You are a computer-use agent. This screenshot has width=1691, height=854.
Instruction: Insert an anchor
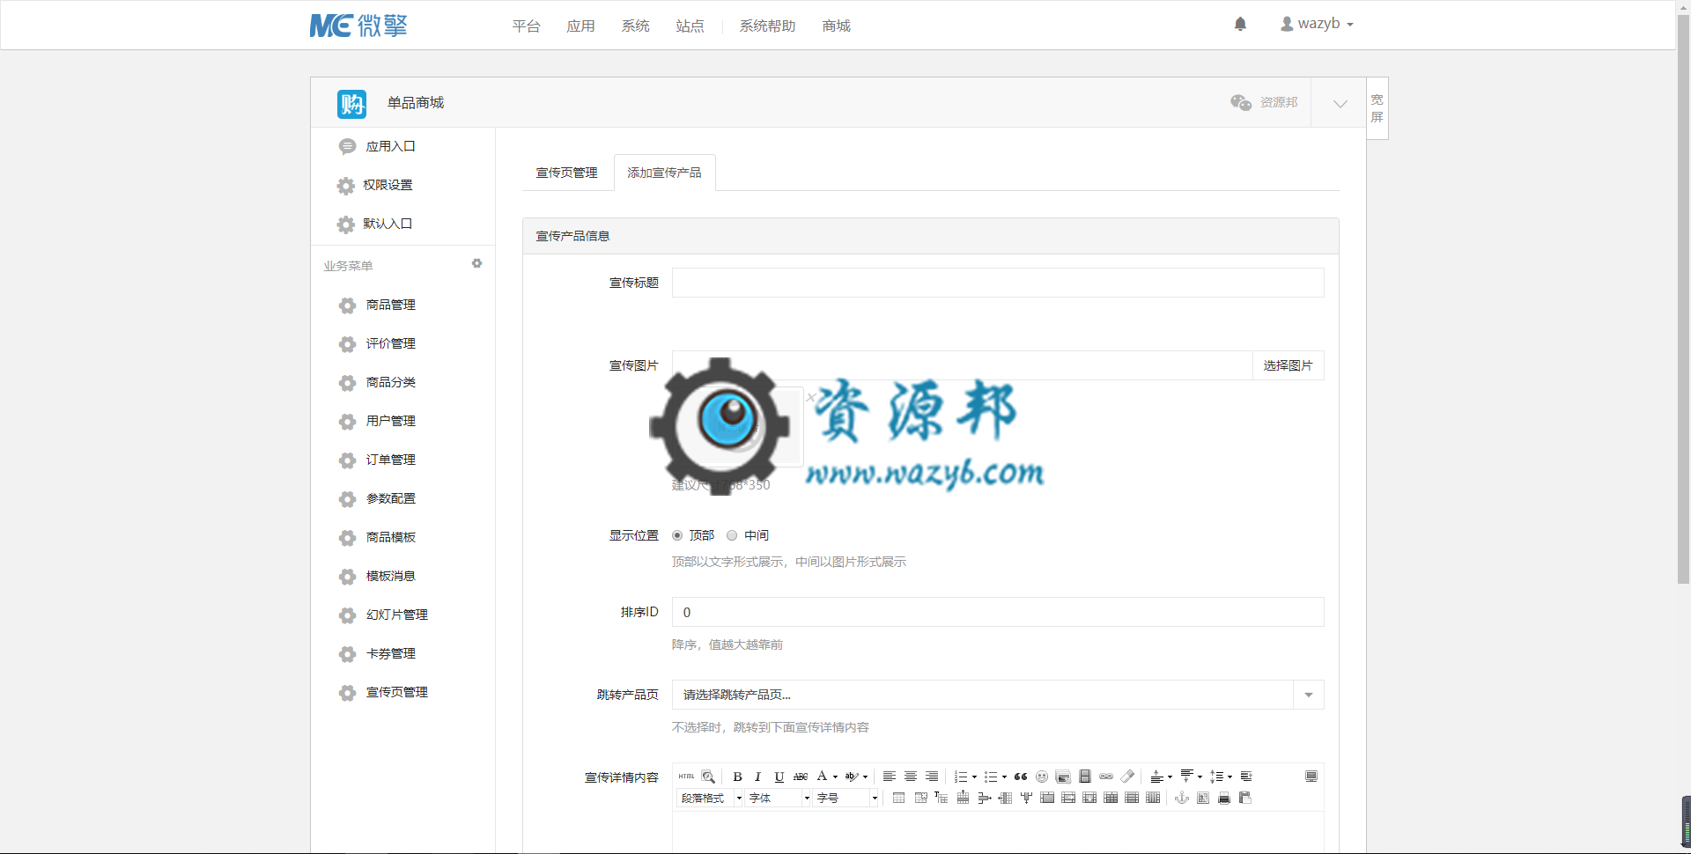click(x=1182, y=798)
